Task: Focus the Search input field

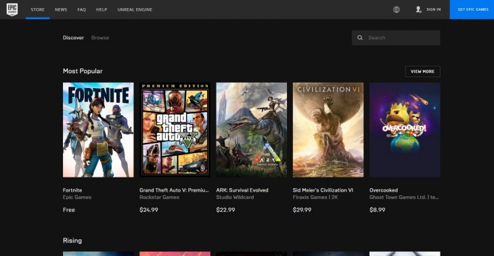Action: pyautogui.click(x=396, y=38)
